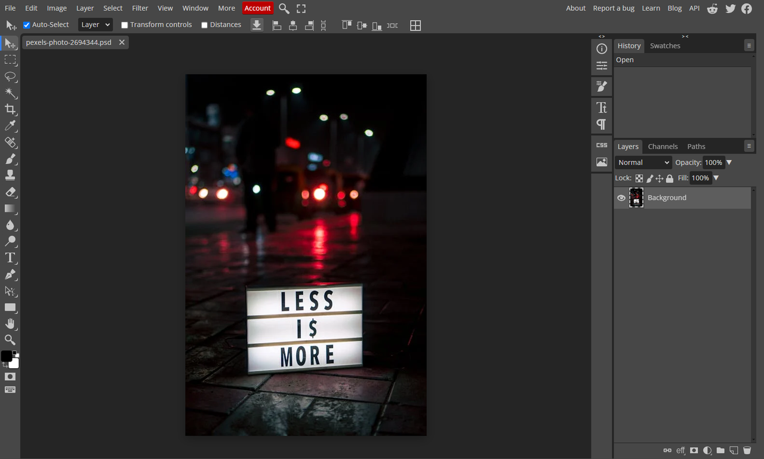764x459 pixels.
Task: Open the Opacity dropdown arrow
Action: [729, 162]
